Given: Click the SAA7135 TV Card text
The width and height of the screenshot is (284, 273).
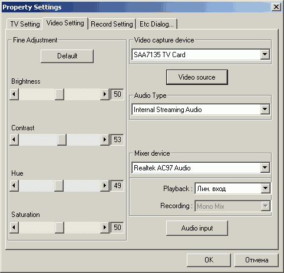Looking at the screenshot, I should click(160, 55).
